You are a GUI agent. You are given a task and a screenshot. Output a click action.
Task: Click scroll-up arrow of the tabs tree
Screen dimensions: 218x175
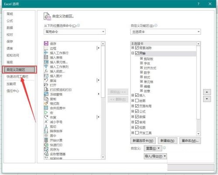coord(198,43)
